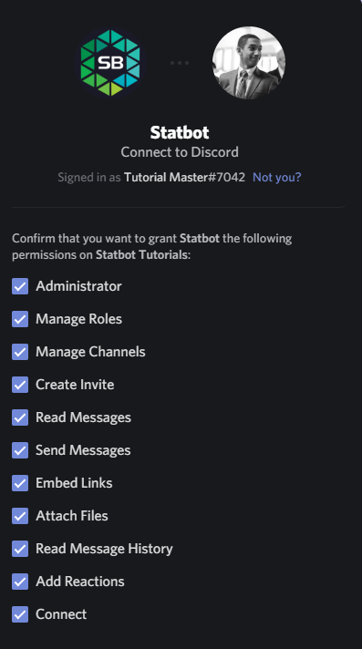
Task: Uncheck the Manage Roles permission
Action: 20,319
